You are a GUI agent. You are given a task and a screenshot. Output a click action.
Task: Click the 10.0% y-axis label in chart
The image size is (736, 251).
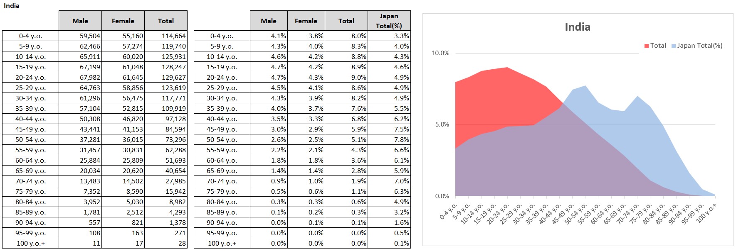(440, 53)
